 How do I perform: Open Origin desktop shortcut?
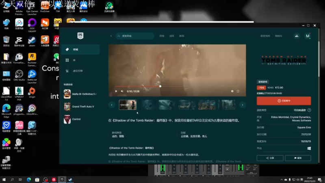[32, 93]
